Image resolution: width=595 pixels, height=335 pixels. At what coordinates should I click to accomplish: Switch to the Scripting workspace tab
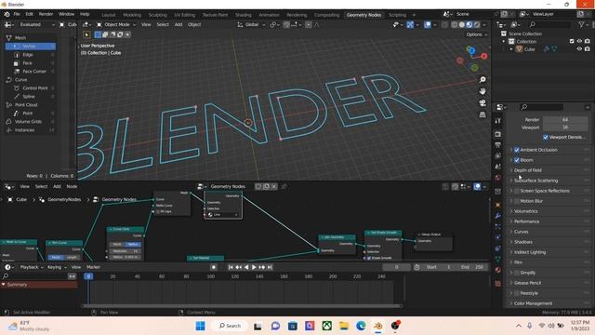coord(397,15)
